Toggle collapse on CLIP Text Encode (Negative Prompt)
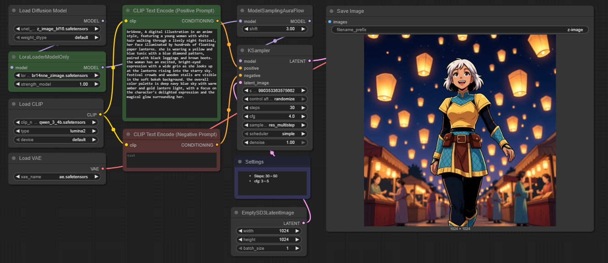Image resolution: width=608 pixels, height=263 pixels. click(x=128, y=134)
